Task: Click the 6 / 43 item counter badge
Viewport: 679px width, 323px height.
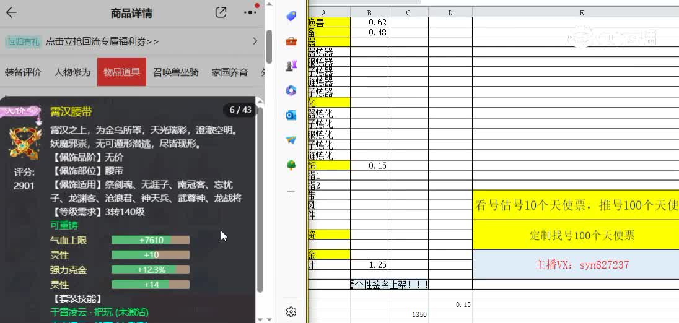Action: pos(240,110)
